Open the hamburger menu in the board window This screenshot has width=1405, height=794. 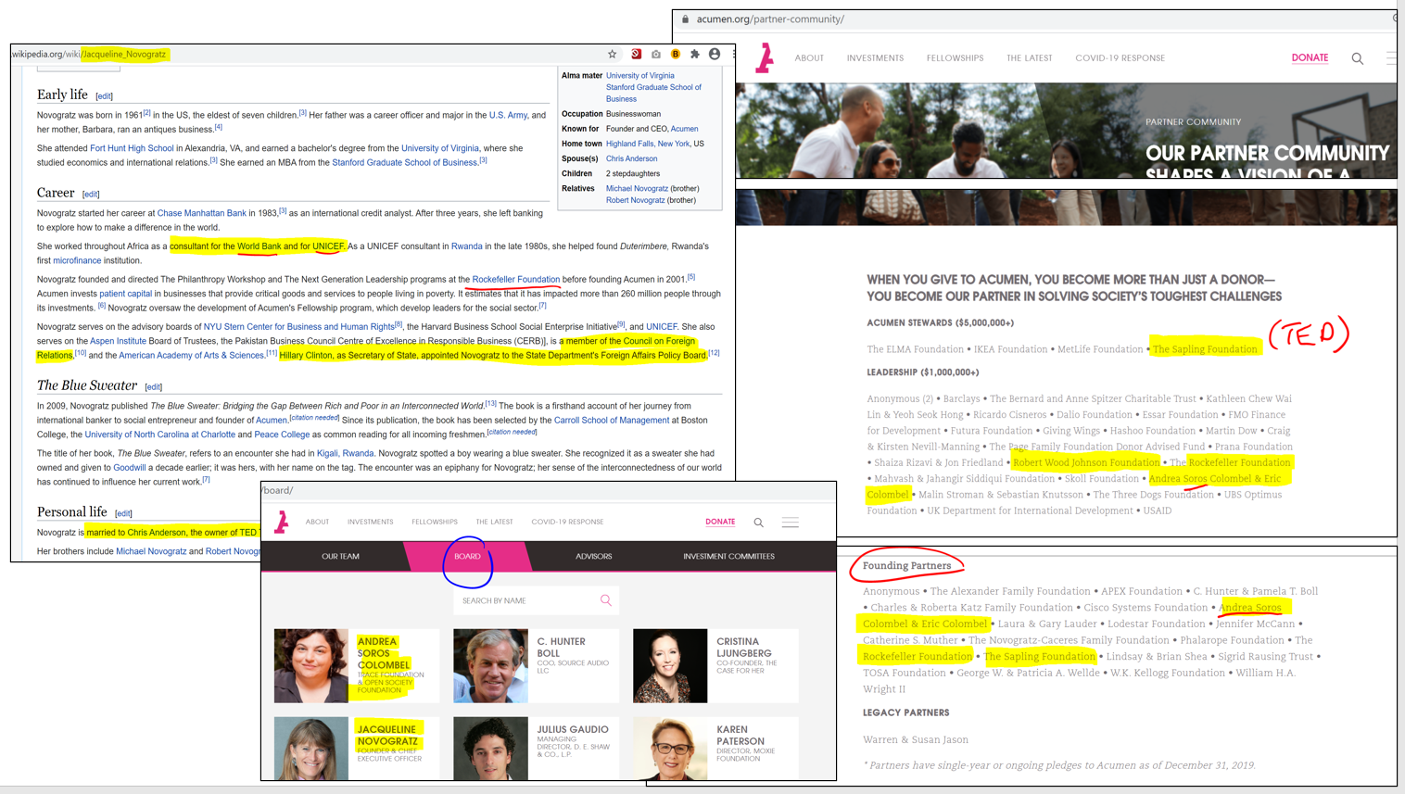tap(791, 523)
